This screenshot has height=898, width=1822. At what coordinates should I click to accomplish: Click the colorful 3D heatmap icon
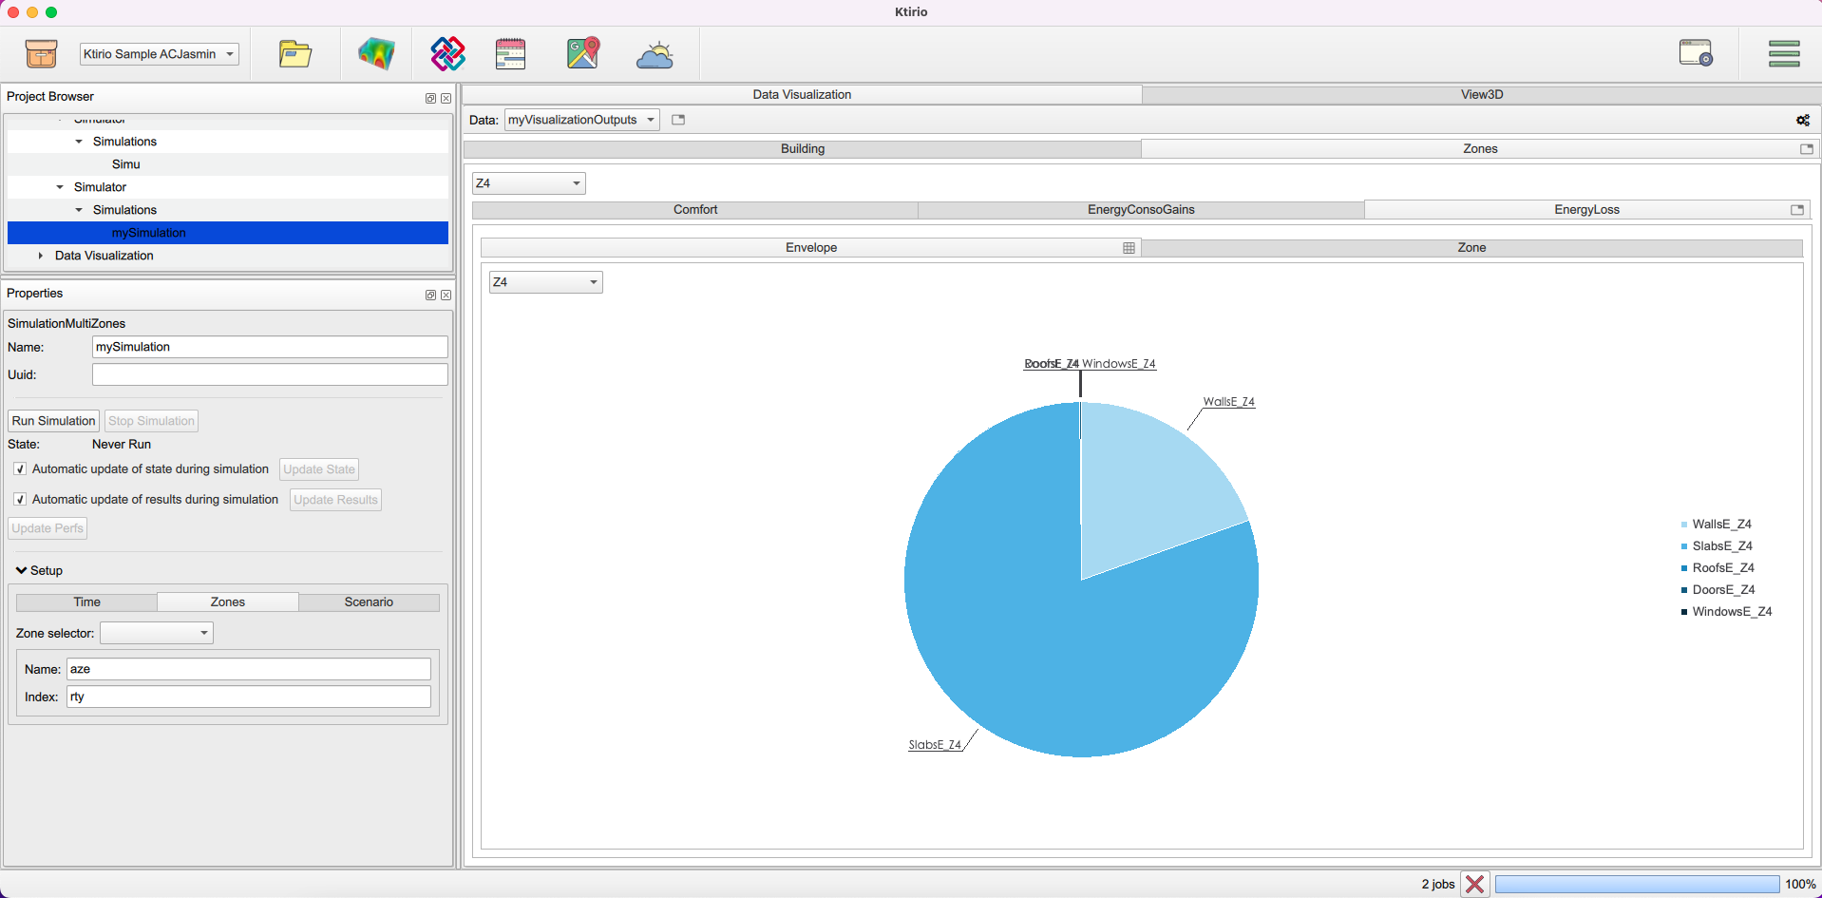(376, 54)
